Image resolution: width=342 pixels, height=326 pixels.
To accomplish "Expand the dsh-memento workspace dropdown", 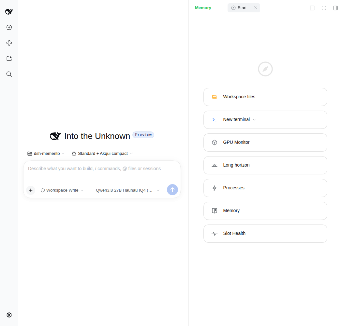I will (46, 154).
